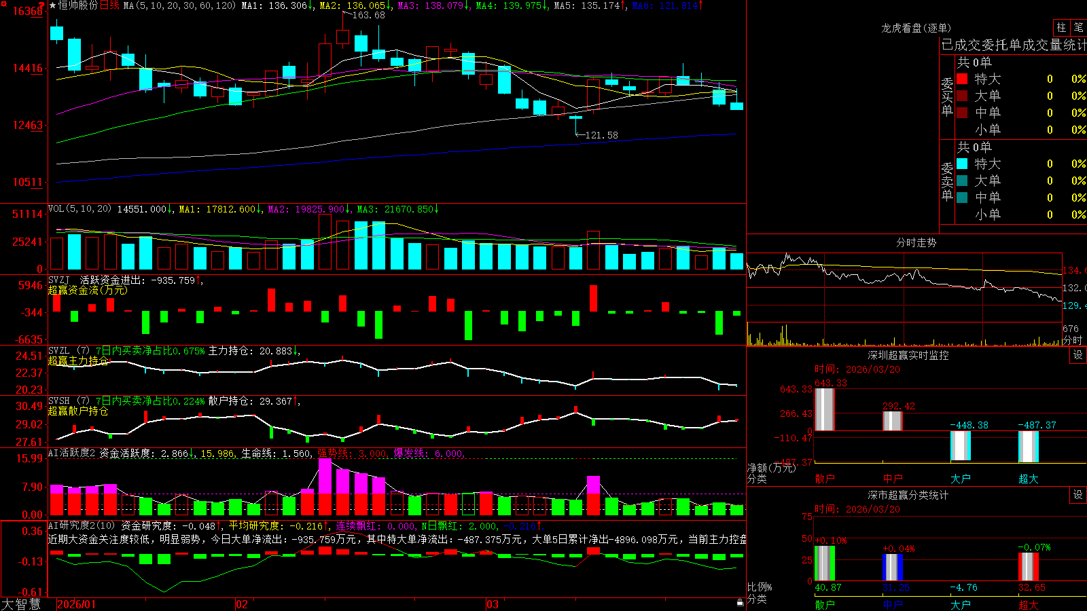Click the 恒帅股份 stock name

tap(78, 5)
